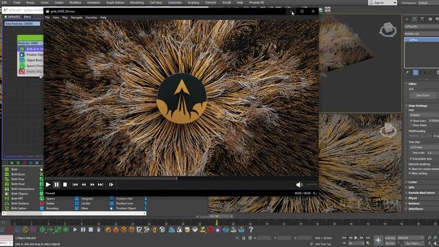The image size is (439, 247).
Task: Open the media player Play menu
Action: (65, 17)
